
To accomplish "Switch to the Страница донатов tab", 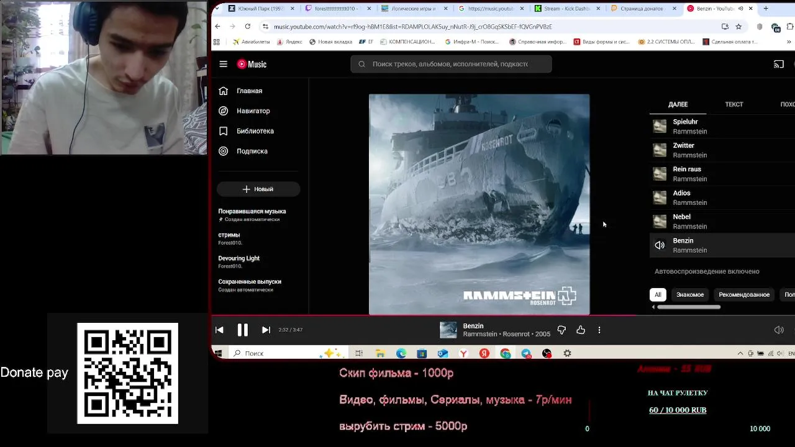I will (644, 9).
